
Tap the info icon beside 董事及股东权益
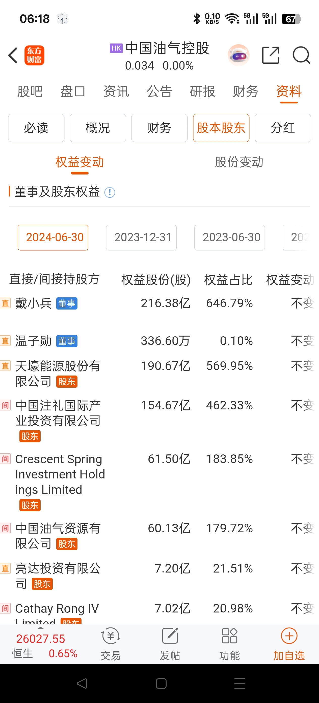click(x=110, y=192)
